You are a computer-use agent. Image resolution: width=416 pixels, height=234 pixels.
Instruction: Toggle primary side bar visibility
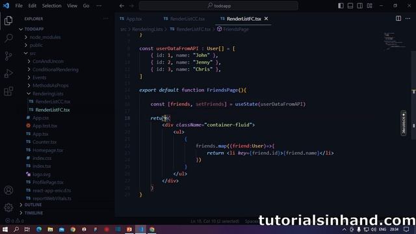[341, 6]
